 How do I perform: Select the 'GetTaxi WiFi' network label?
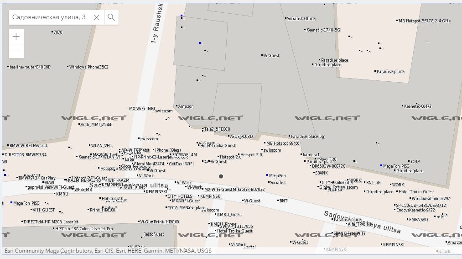point(181,164)
